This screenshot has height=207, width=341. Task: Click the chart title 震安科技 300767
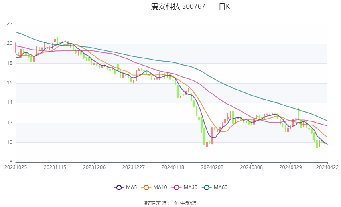(178, 6)
